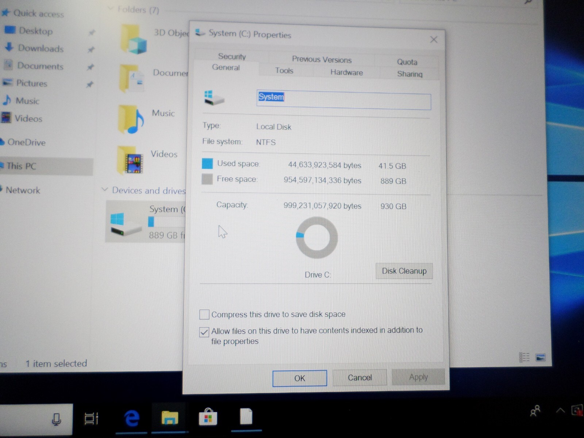This screenshot has width=584, height=438.
Task: Open Pictures in Explorer sidebar
Action: (31, 83)
